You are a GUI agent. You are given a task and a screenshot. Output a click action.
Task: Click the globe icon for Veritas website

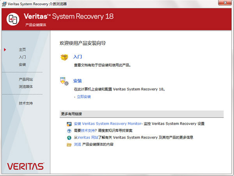pos(69,138)
